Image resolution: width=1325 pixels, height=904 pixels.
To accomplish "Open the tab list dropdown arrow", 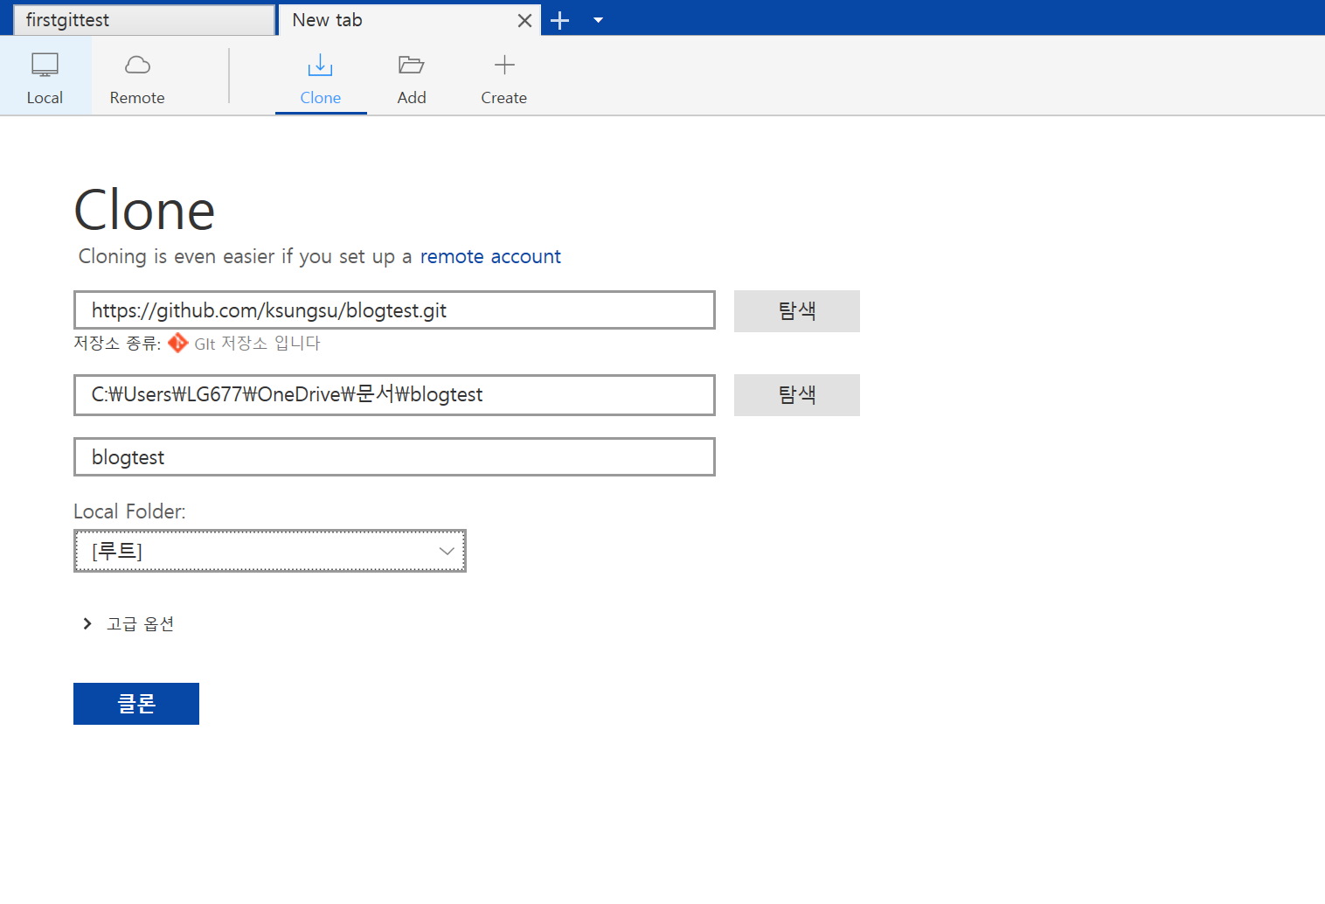I will (x=599, y=20).
